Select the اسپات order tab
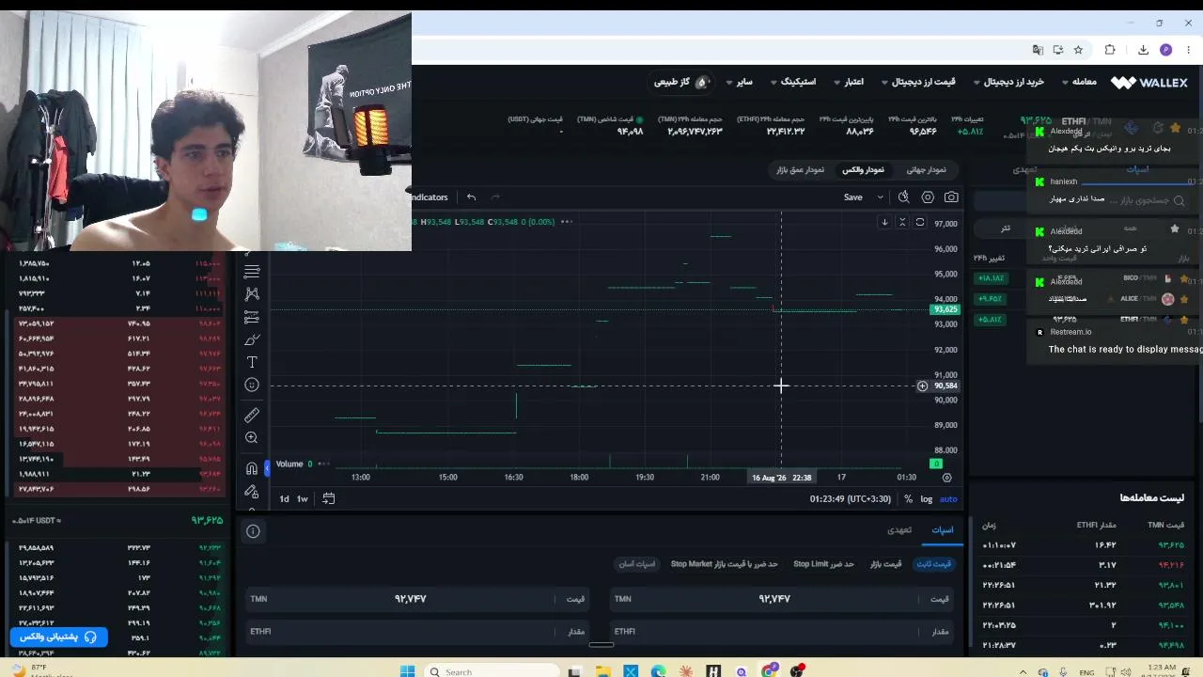Screen dimensions: 1203x677 point(943,530)
